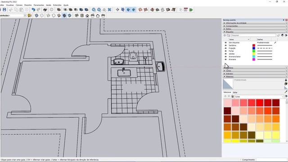Activate the Tag tool icon beside search
The height and width of the screenshot is (162, 288).
tap(279, 35)
